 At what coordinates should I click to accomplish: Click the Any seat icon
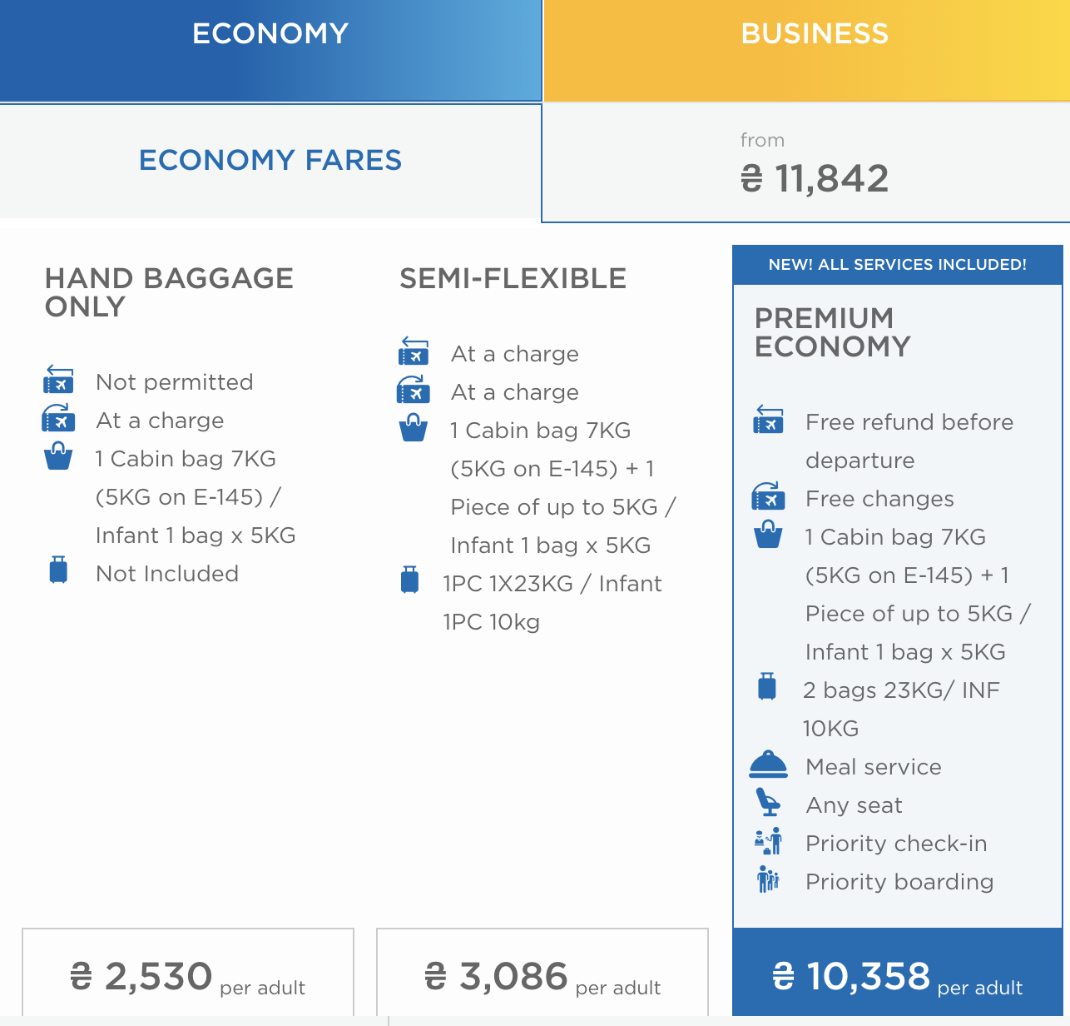point(768,803)
